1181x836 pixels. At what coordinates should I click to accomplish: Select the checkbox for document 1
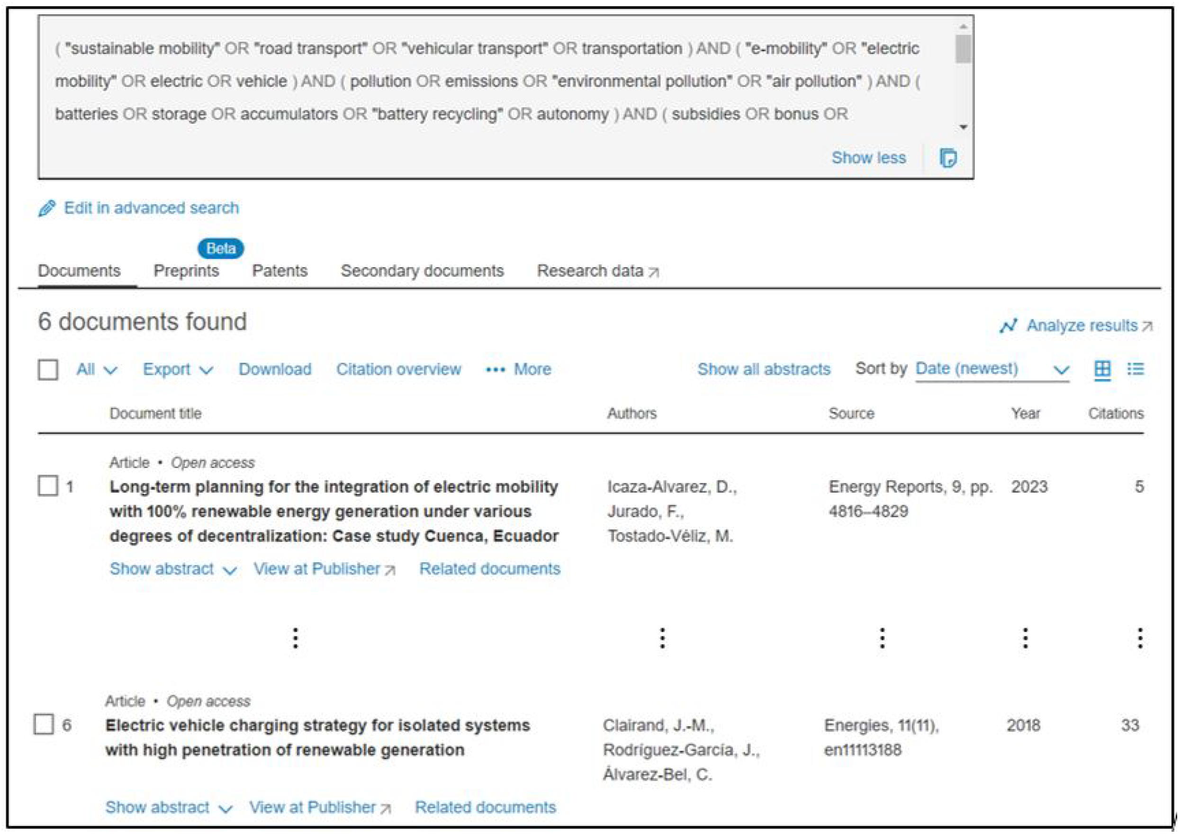[48, 486]
